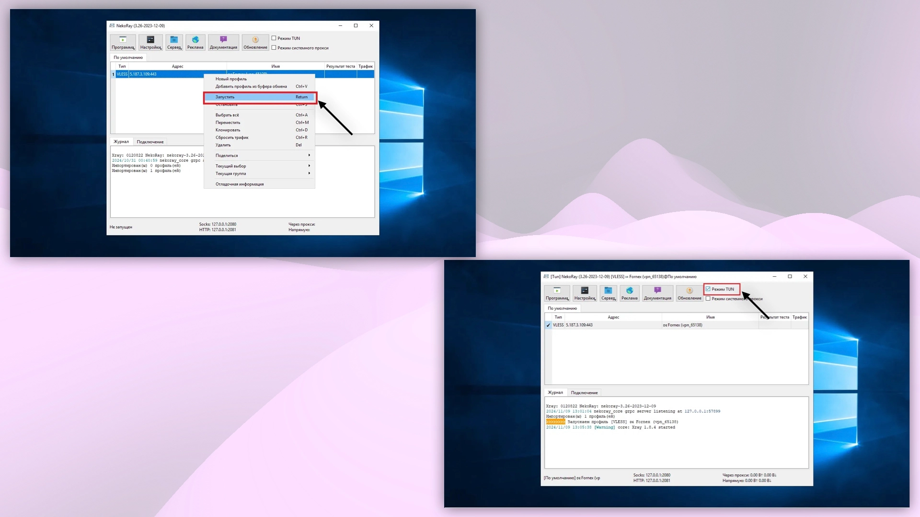Click Сервер icon in the upper NekoRay window
Image resolution: width=920 pixels, height=517 pixels.
(x=174, y=43)
